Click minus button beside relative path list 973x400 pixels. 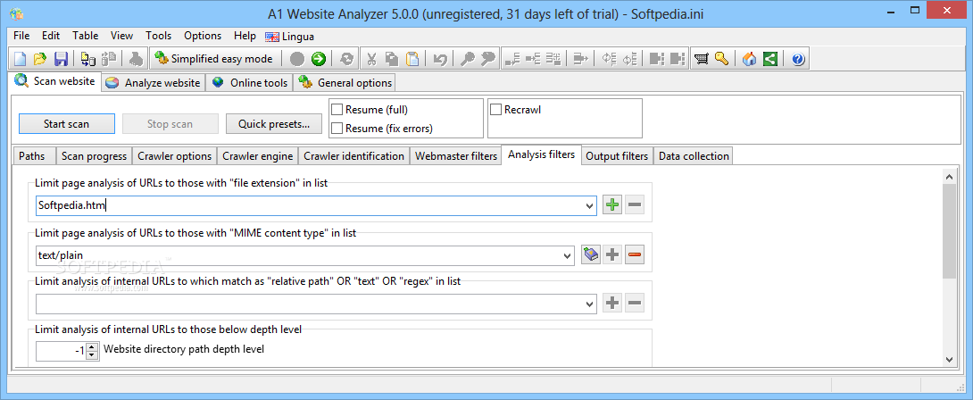pos(634,303)
